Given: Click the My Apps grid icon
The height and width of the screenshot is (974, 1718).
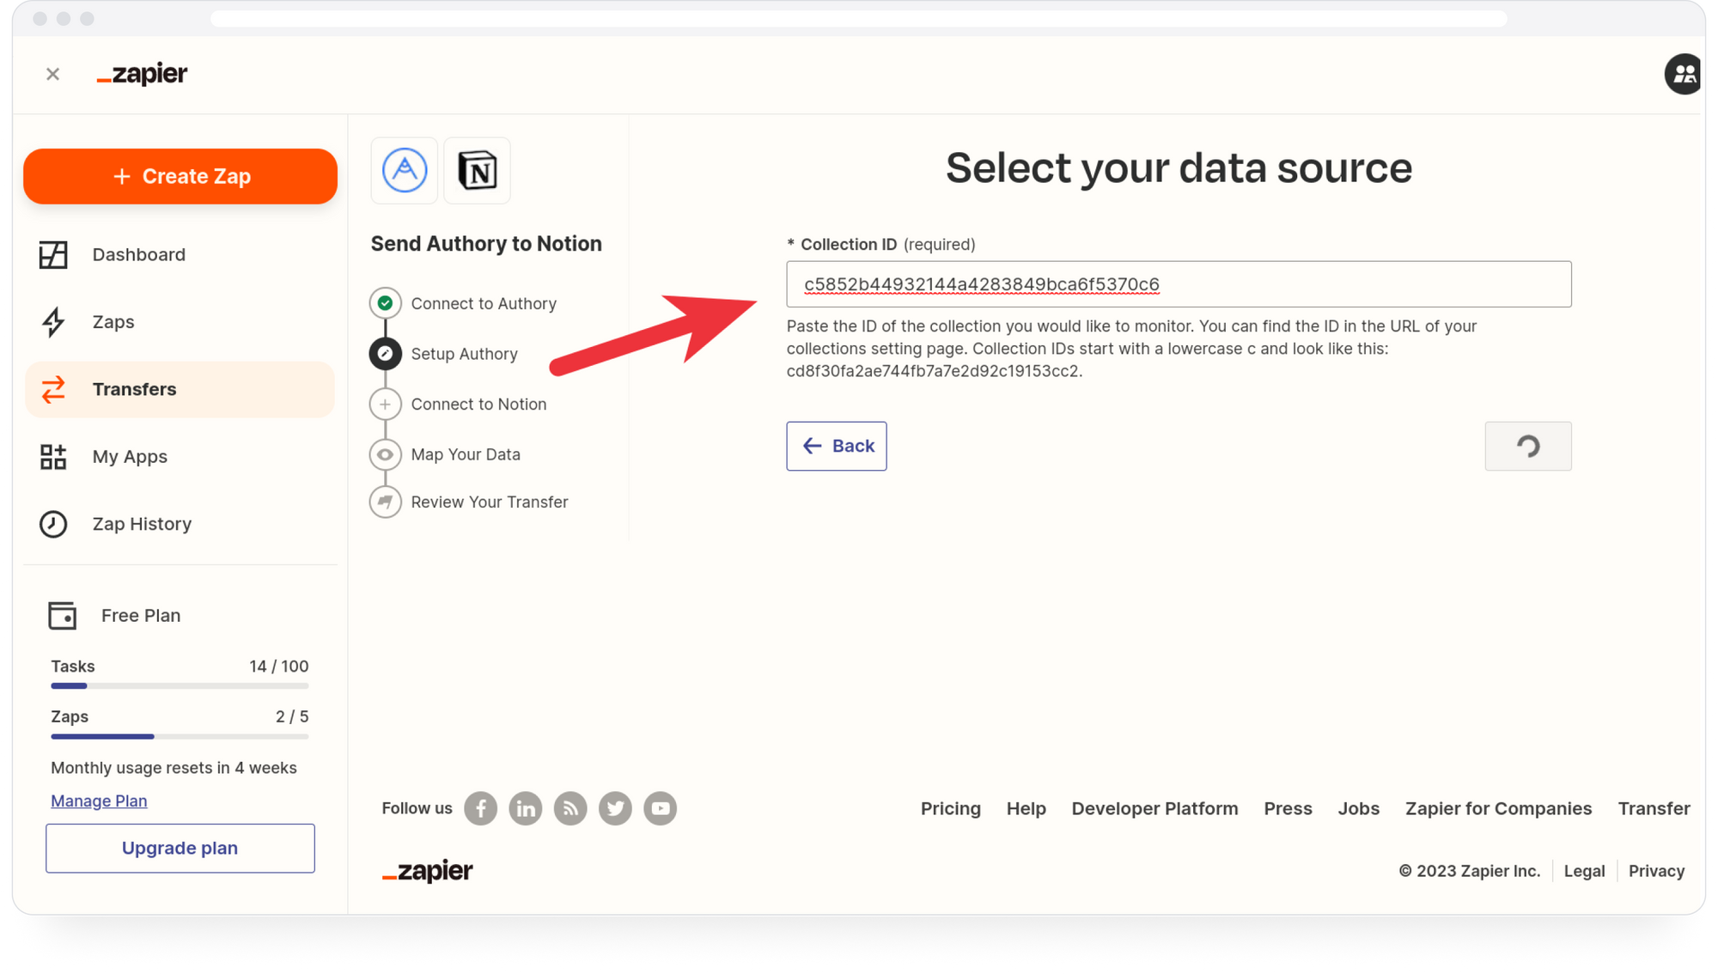Looking at the screenshot, I should 53,456.
